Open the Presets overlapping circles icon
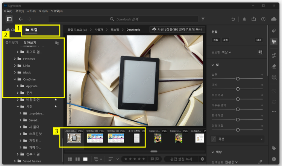The image size is (282, 166). [274, 31]
